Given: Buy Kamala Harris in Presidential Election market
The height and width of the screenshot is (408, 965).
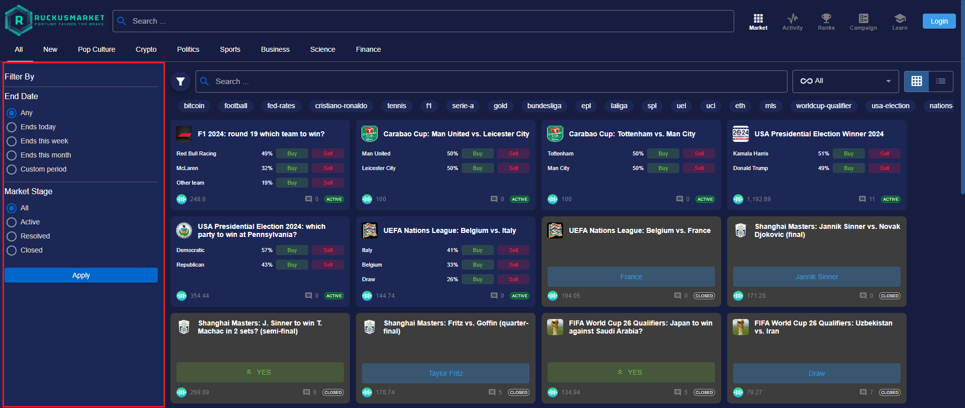Looking at the screenshot, I should (848, 153).
